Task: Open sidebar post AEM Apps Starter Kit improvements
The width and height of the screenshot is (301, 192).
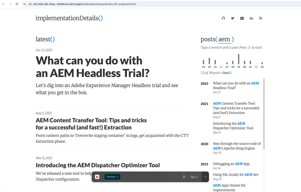Action: [229, 188]
